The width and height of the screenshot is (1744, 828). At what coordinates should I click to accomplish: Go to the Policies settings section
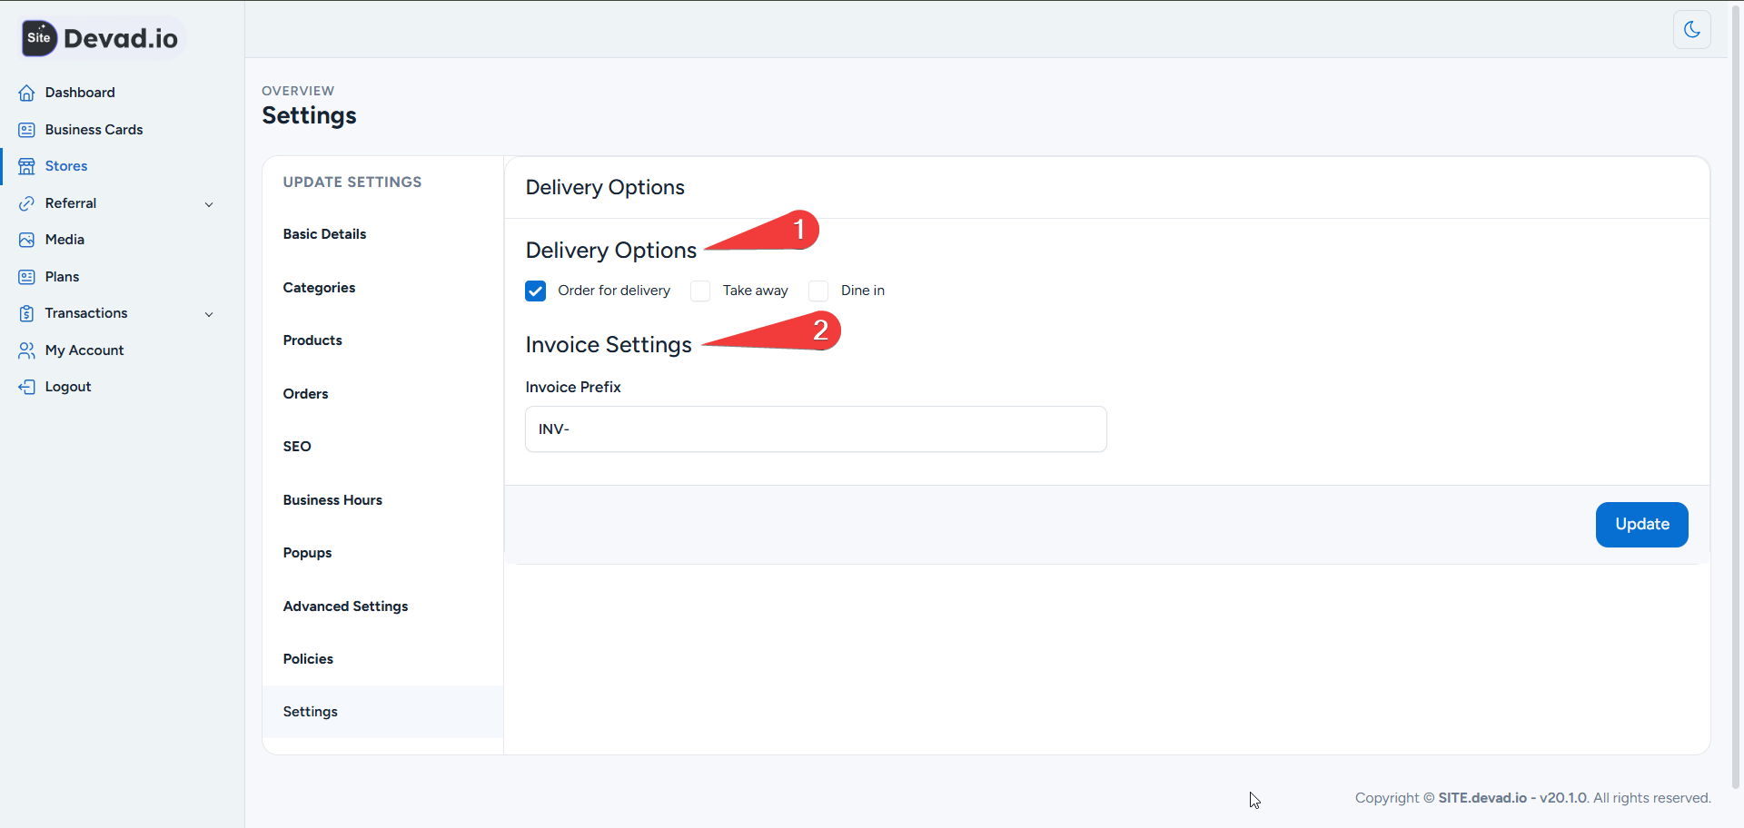[308, 659]
